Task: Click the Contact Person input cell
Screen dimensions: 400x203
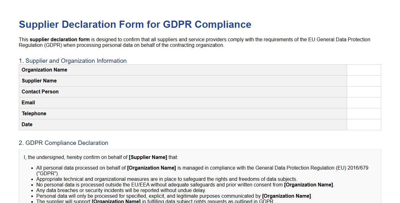Action: pos(364,92)
